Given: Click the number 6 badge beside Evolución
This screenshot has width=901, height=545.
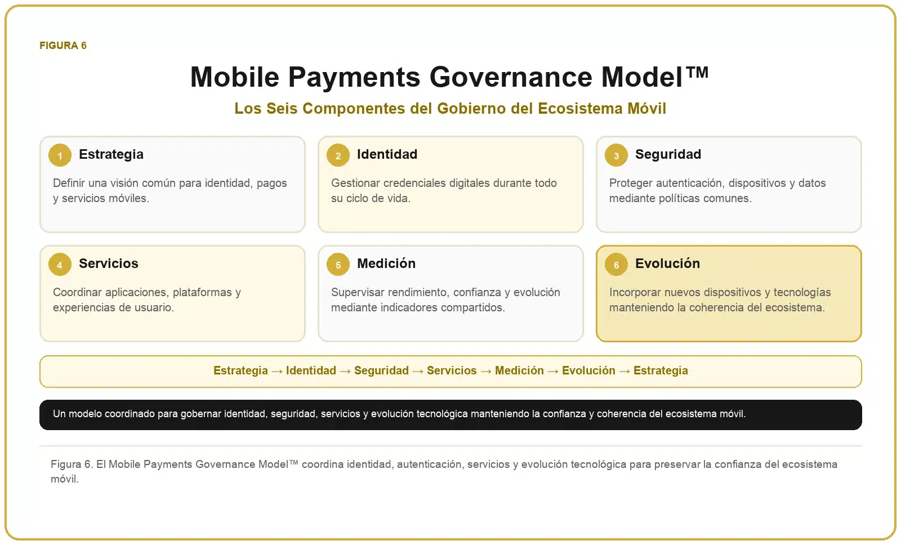Looking at the screenshot, I should click(x=616, y=265).
